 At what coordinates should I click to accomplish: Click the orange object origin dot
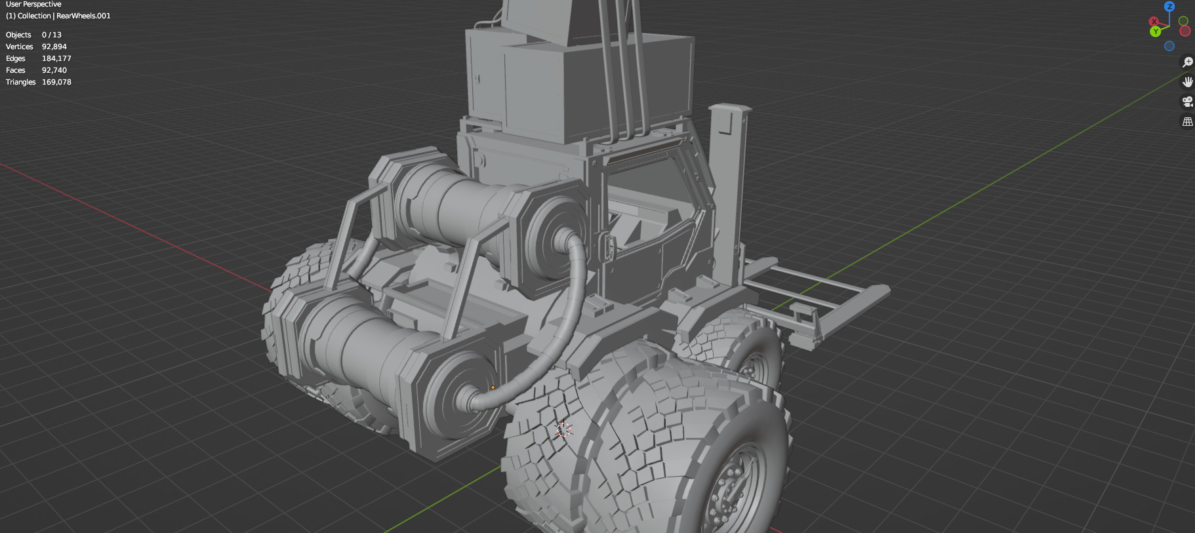pos(493,387)
